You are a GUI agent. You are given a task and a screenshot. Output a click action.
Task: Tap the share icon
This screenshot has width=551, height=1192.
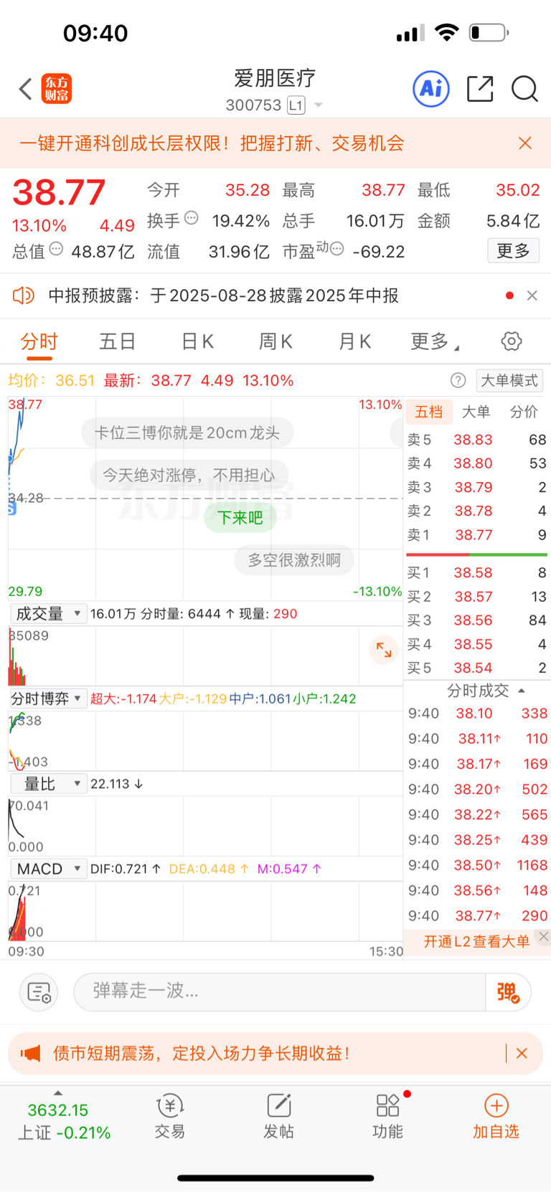(480, 89)
